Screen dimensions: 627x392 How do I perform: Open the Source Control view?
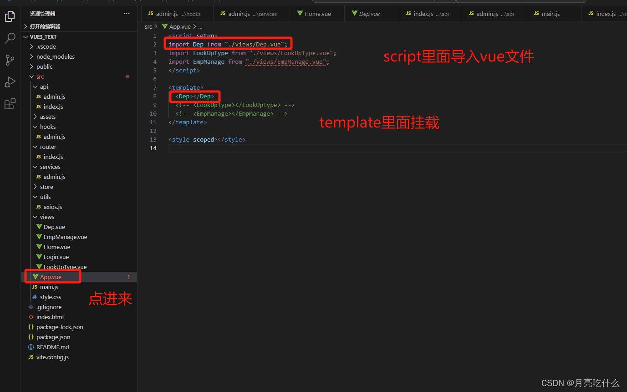pos(10,60)
